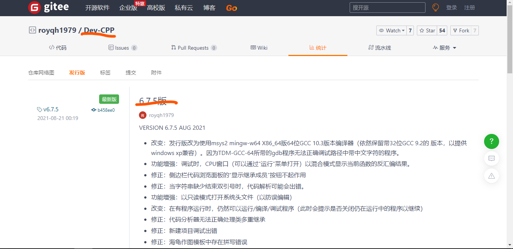Click the 最新版 green badge
Screen dimensions: 513x249
(x=109, y=99)
